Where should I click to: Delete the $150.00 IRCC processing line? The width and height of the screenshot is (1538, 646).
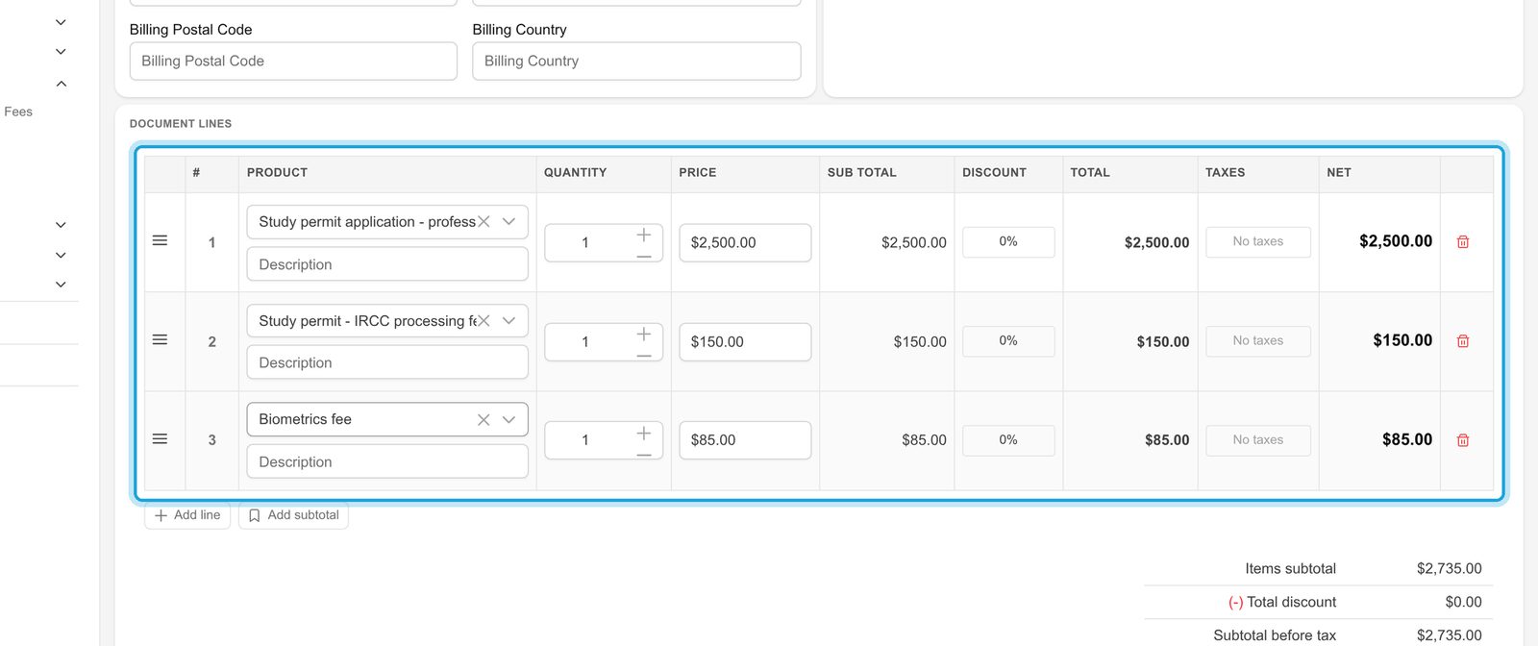coord(1463,341)
